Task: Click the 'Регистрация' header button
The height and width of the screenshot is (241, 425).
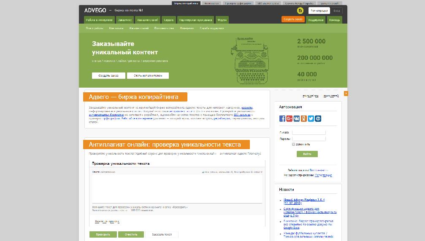Action: click(319, 11)
